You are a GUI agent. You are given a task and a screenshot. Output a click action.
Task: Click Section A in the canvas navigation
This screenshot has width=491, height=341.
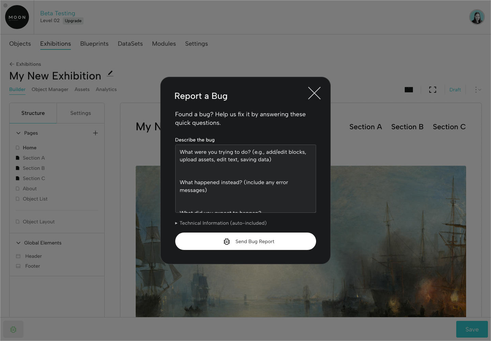point(366,127)
